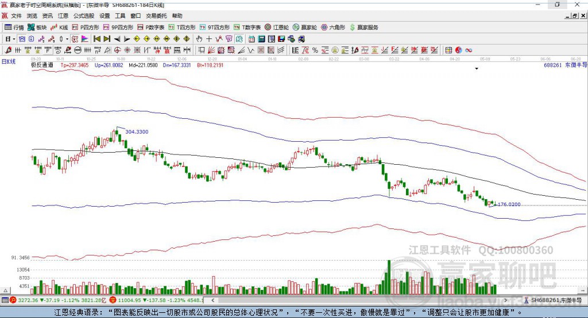Select the hand pan tool
Image resolution: width=588 pixels, height=318 pixels.
[199, 39]
